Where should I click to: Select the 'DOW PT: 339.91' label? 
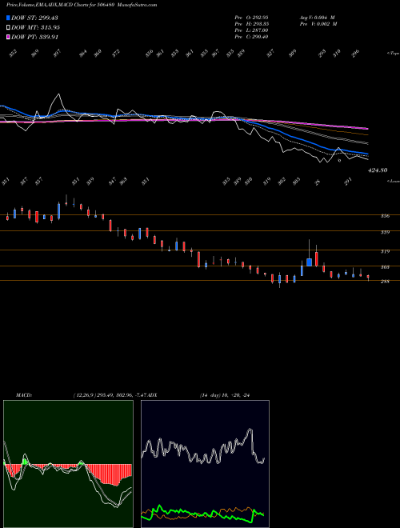pyautogui.click(x=34, y=37)
